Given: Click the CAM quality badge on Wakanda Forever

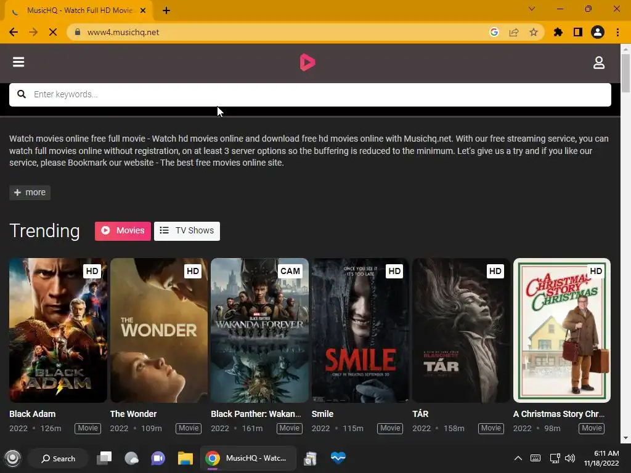Looking at the screenshot, I should [290, 271].
